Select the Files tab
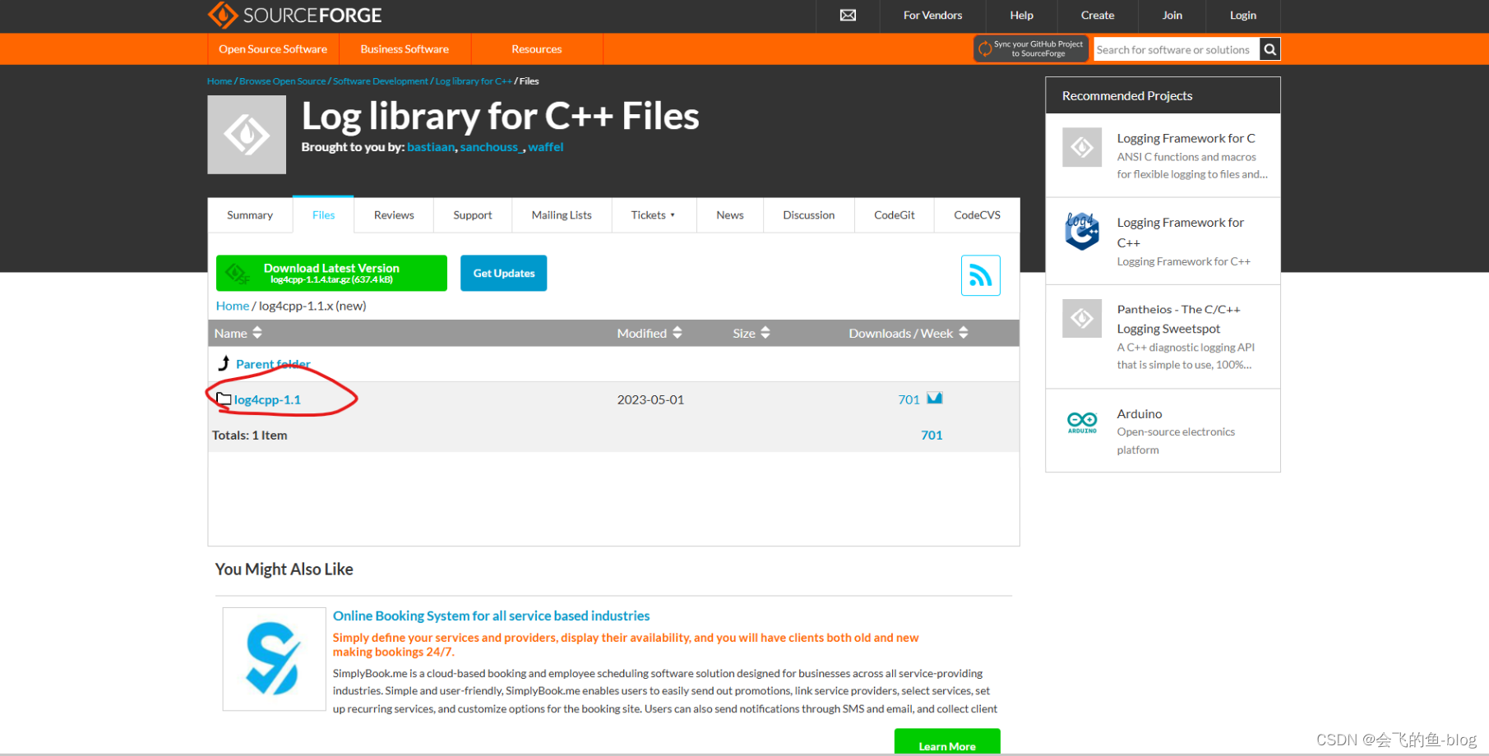The width and height of the screenshot is (1489, 756). [x=323, y=214]
